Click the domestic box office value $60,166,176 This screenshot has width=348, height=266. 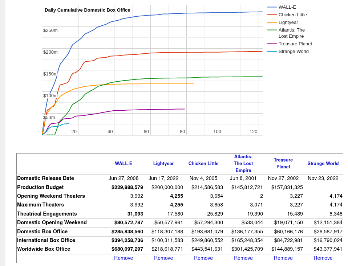(288, 232)
